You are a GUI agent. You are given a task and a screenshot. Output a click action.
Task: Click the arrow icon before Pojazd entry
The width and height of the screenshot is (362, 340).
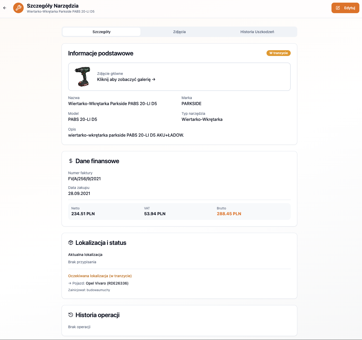click(x=70, y=283)
